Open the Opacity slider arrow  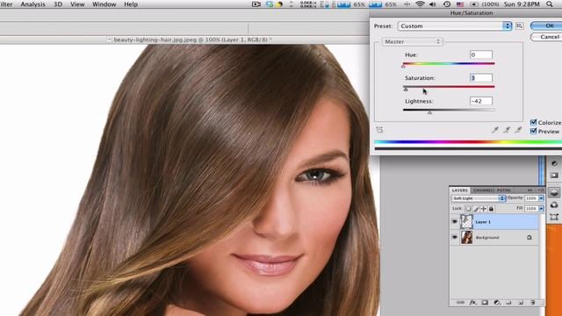pyautogui.click(x=541, y=198)
